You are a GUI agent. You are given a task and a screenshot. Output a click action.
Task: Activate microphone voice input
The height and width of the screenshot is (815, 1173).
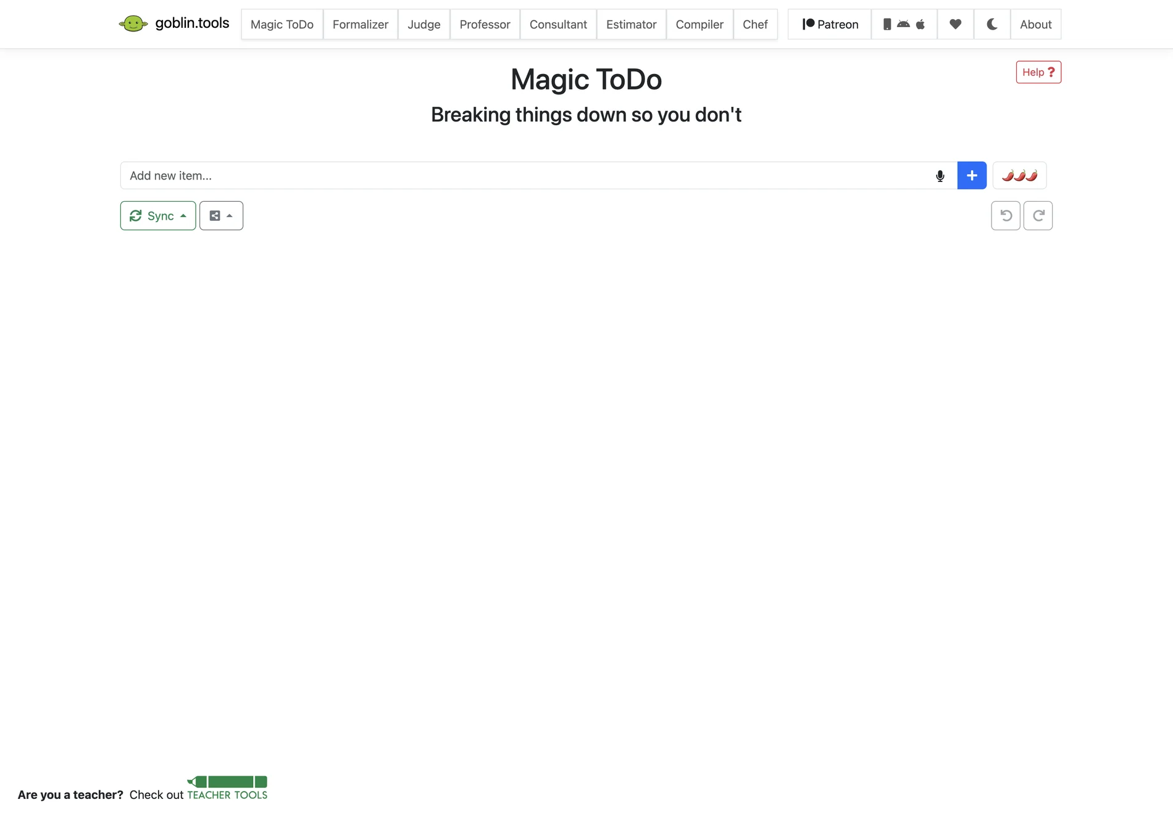point(940,176)
